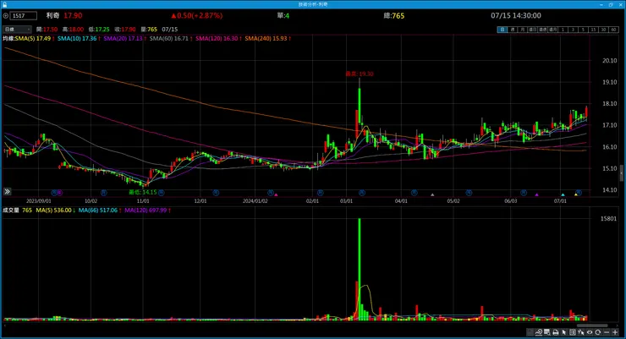Select the arrow cursor tool in the bottom toolbar
Screen dimensions: 626x339
(564, 332)
